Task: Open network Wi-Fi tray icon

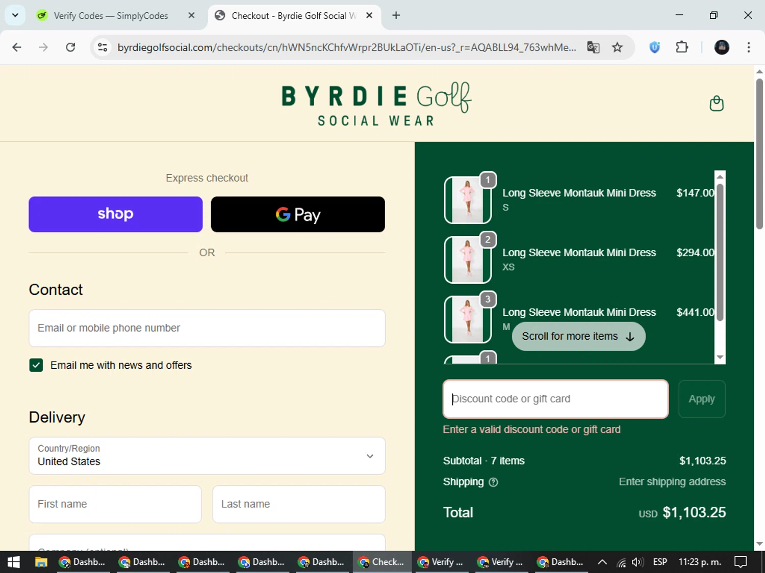Action: click(621, 562)
